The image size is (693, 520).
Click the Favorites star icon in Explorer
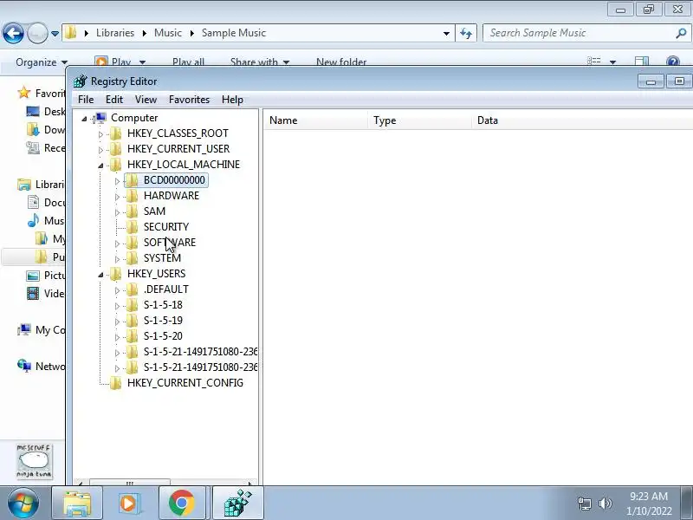coord(24,93)
